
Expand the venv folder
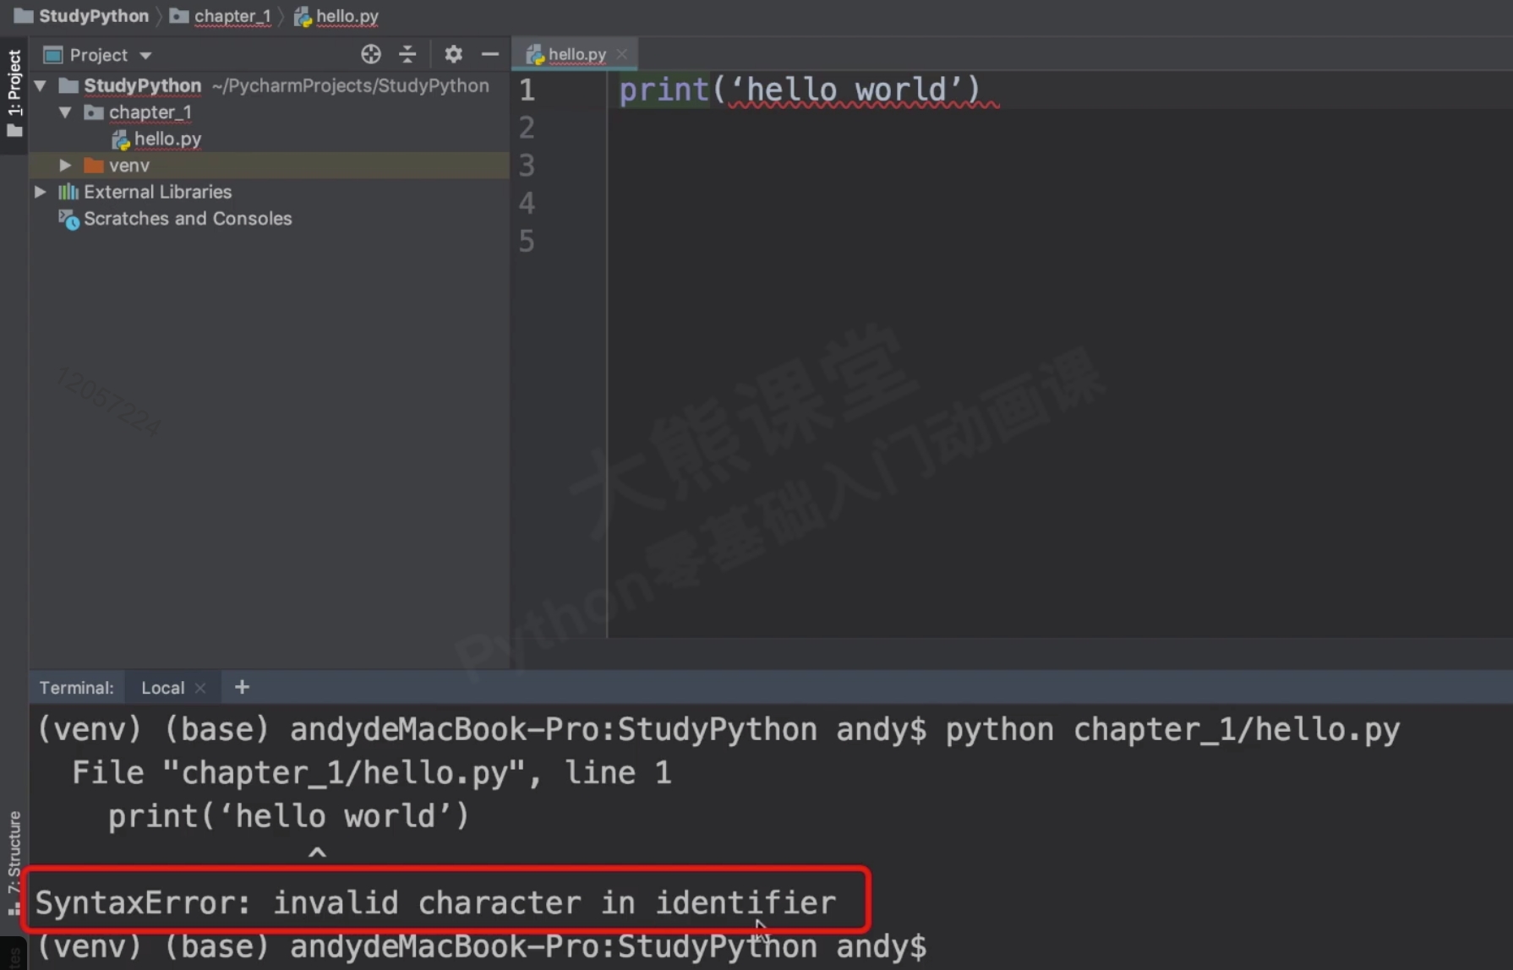pyautogui.click(x=65, y=166)
